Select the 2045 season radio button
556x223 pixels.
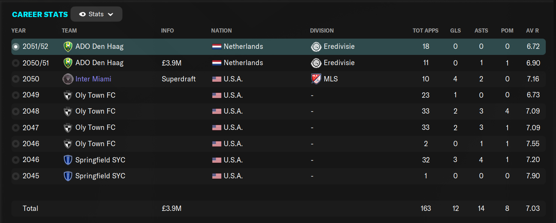[16, 176]
